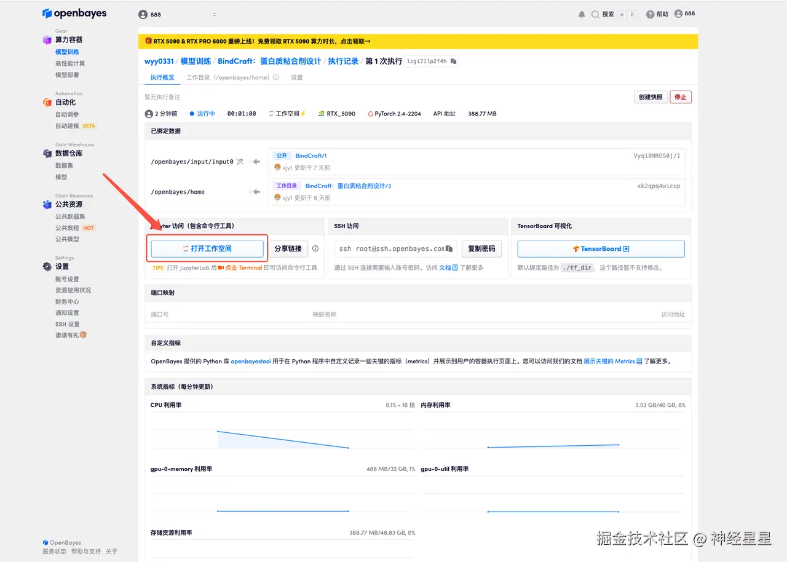Switch to the 执行概览 tab

(x=162, y=77)
